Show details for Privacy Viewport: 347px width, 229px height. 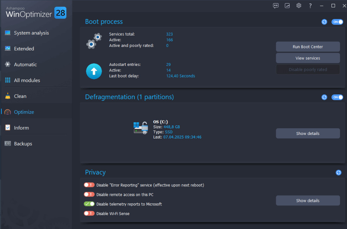click(x=308, y=200)
